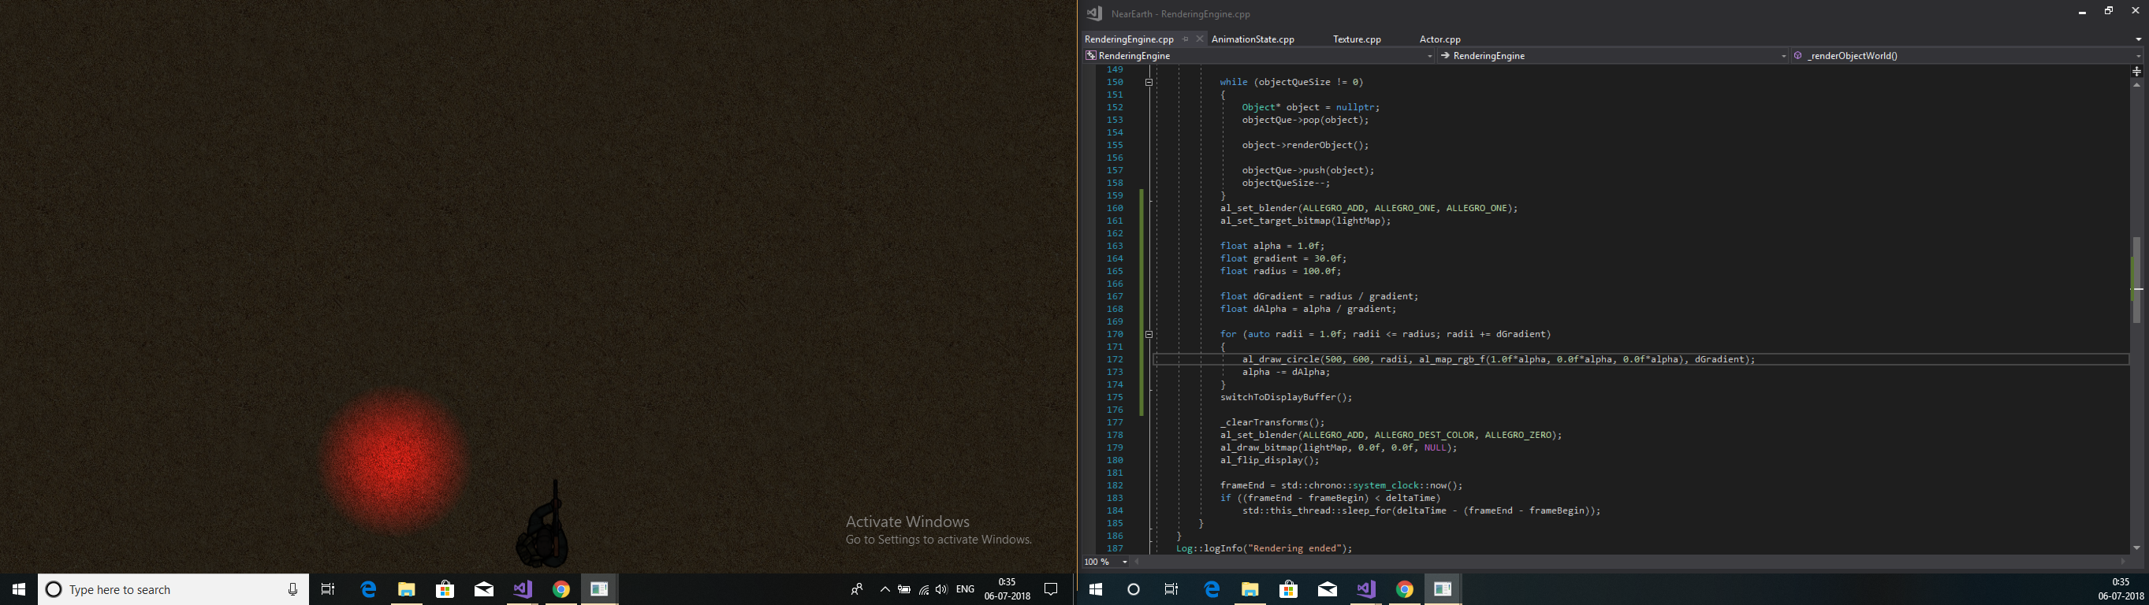Image resolution: width=2149 pixels, height=605 pixels.
Task: Toggle pin on RenderingEngine.cpp tab
Action: click(x=1186, y=39)
